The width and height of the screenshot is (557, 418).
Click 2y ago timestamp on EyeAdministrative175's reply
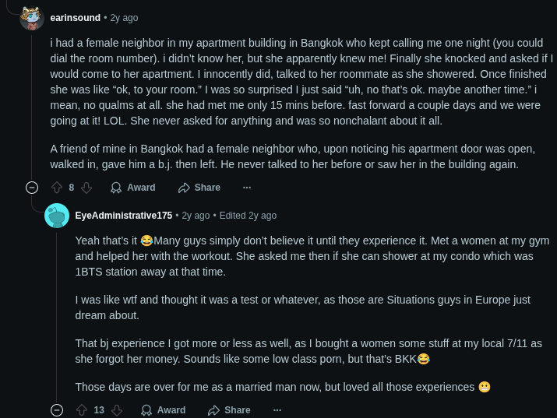click(196, 216)
